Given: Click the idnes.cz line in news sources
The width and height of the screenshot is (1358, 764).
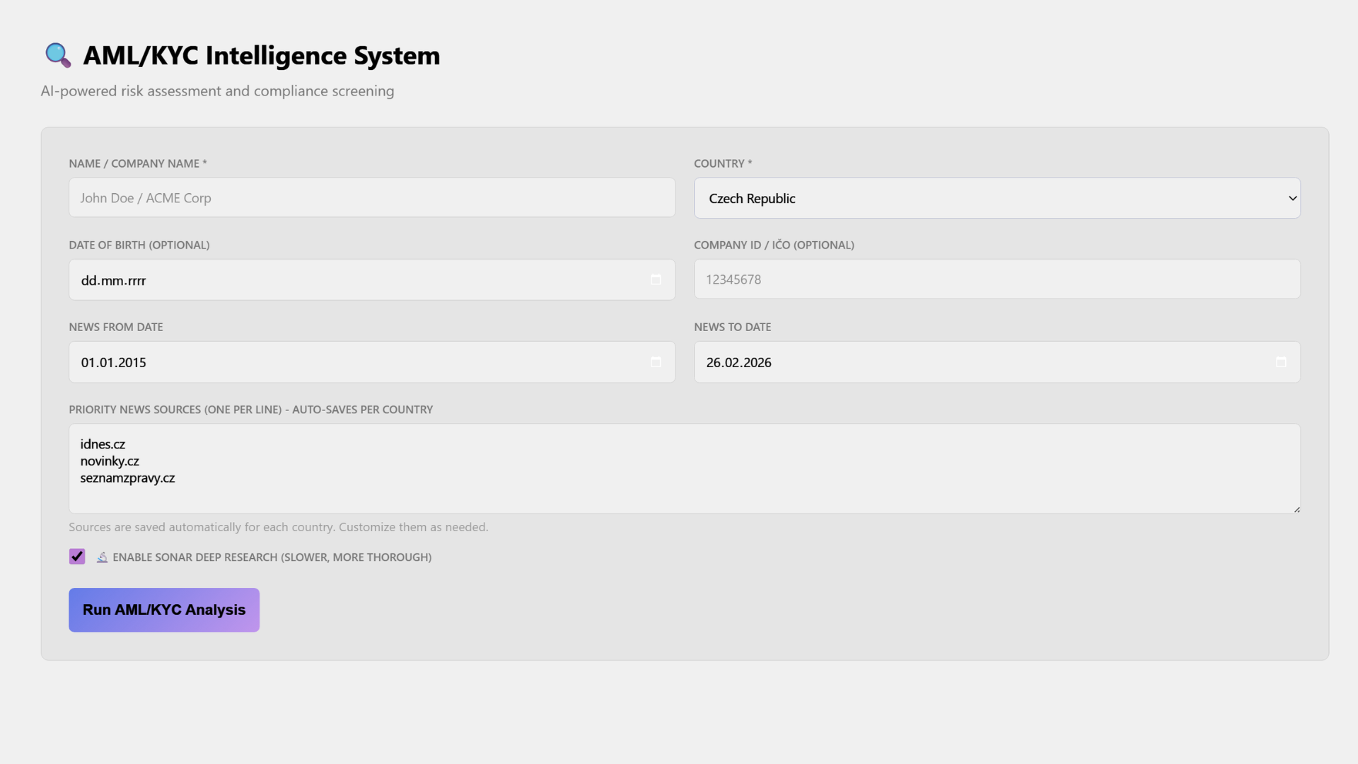Looking at the screenshot, I should 103,444.
